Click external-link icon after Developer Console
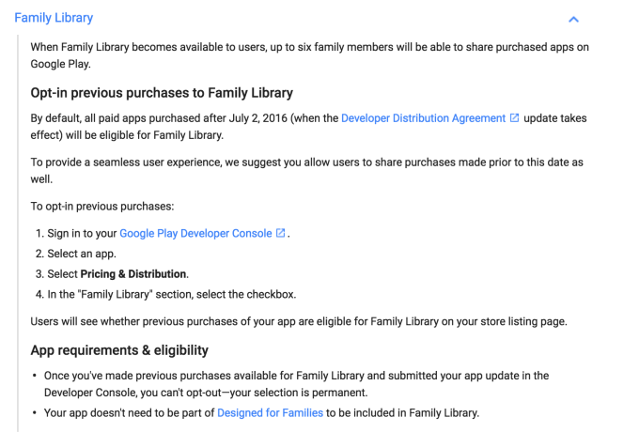Screen dimensions: 639x448 pyautogui.click(x=281, y=233)
